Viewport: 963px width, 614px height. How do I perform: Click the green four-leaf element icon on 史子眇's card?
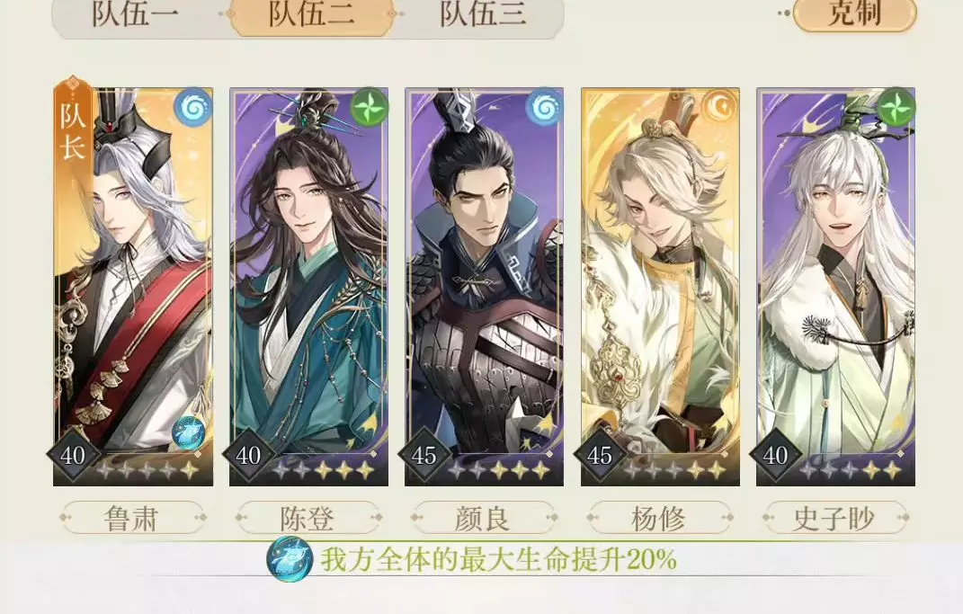point(896,109)
